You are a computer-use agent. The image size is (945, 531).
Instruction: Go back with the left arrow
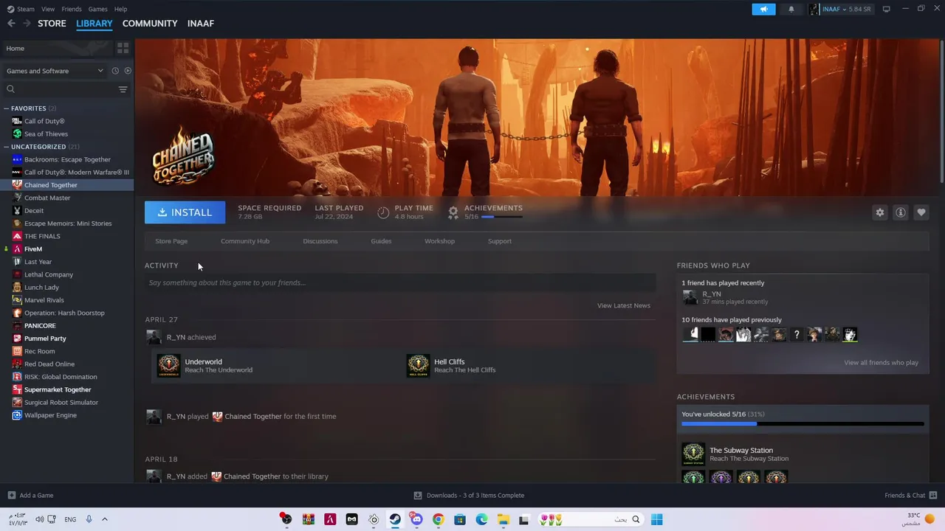[x=11, y=24]
